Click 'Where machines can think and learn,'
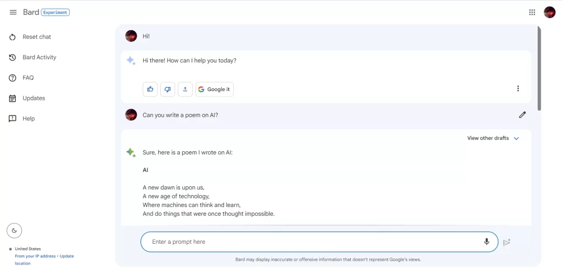The height and width of the screenshot is (275, 562). point(192,205)
